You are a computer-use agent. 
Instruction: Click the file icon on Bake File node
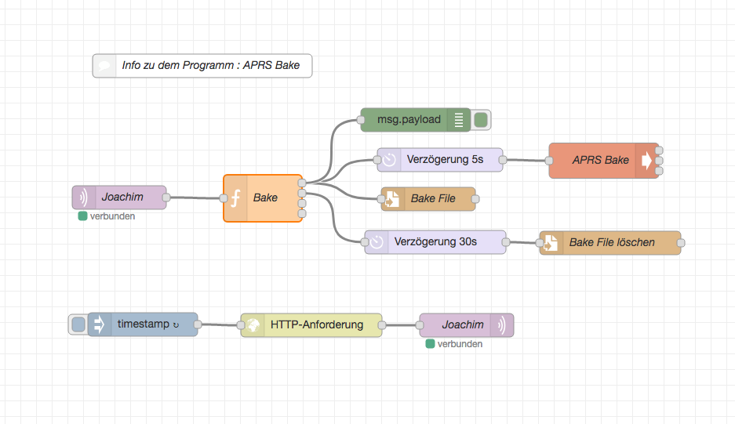pos(393,199)
